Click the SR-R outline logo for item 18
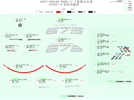134x100 pixels. coord(72,86)
